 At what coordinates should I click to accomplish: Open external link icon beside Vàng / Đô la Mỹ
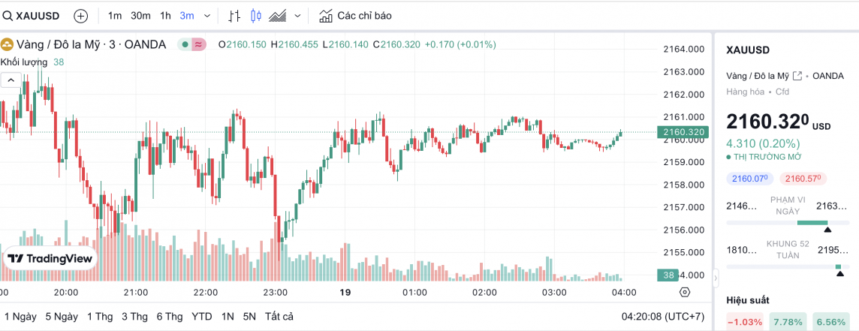[797, 76]
